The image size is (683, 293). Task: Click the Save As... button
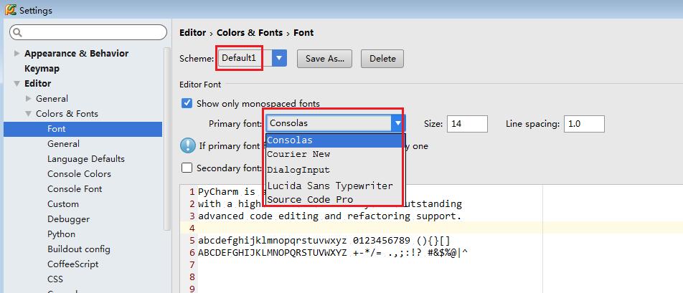325,59
